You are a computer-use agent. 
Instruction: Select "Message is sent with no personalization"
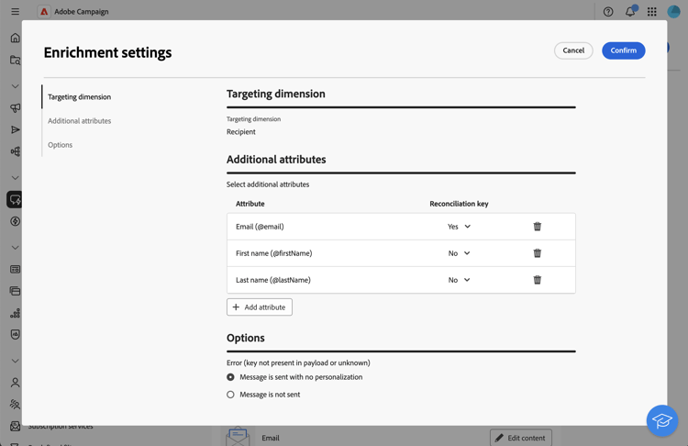tap(231, 377)
